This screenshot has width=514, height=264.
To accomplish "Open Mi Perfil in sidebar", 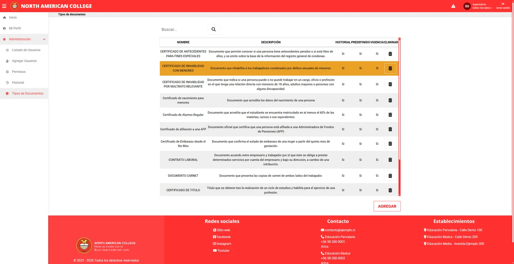I will (x=15, y=28).
